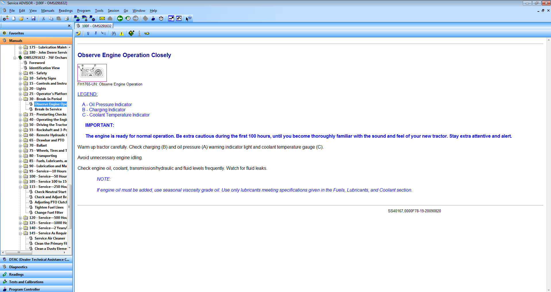This screenshot has height=292, width=551.
Task: Open the DTAC panel
Action: (x=36, y=260)
